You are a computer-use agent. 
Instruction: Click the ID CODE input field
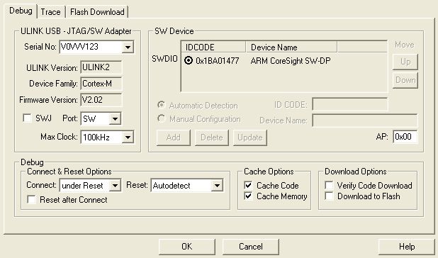pos(350,104)
